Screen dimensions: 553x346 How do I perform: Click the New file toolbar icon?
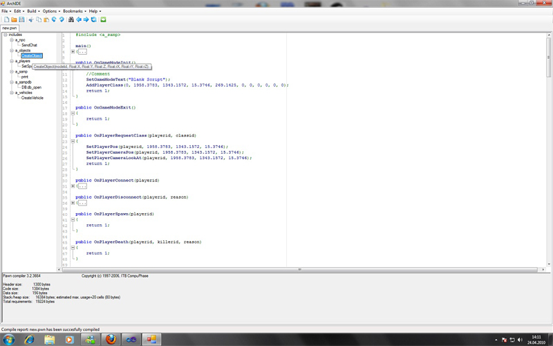click(6, 19)
